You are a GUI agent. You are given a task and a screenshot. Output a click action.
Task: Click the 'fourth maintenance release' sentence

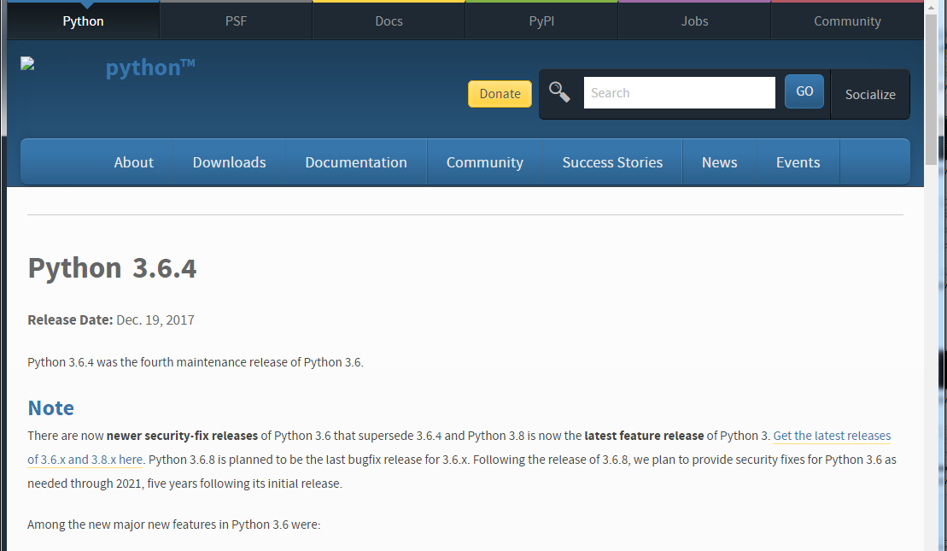[195, 362]
